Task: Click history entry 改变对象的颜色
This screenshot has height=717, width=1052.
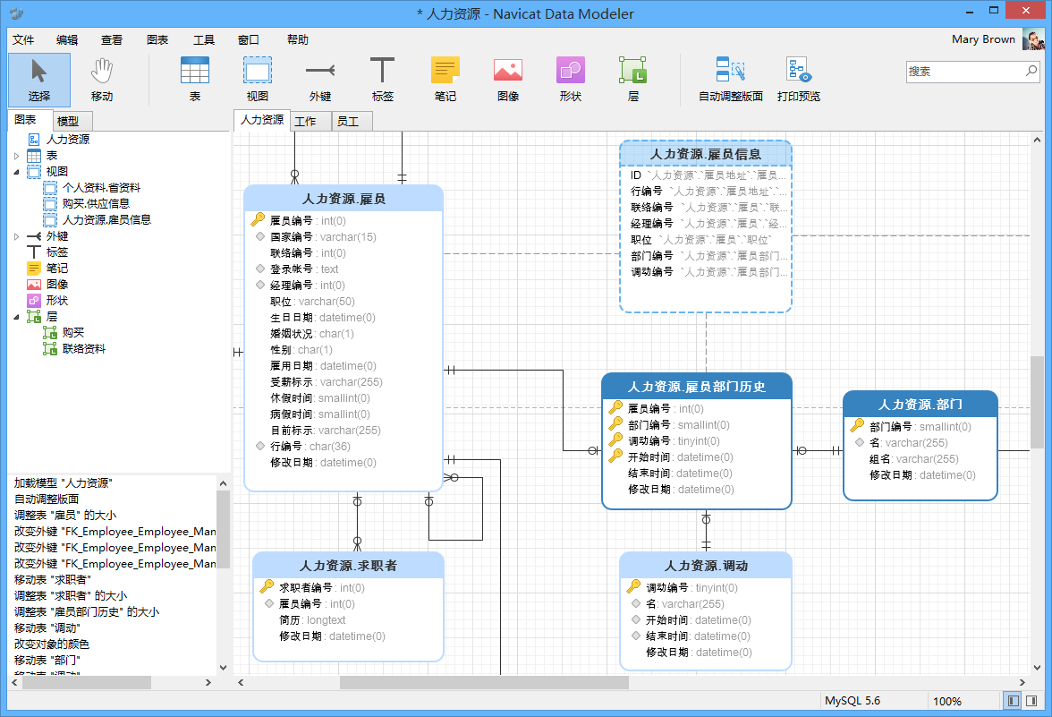Action: (x=52, y=644)
